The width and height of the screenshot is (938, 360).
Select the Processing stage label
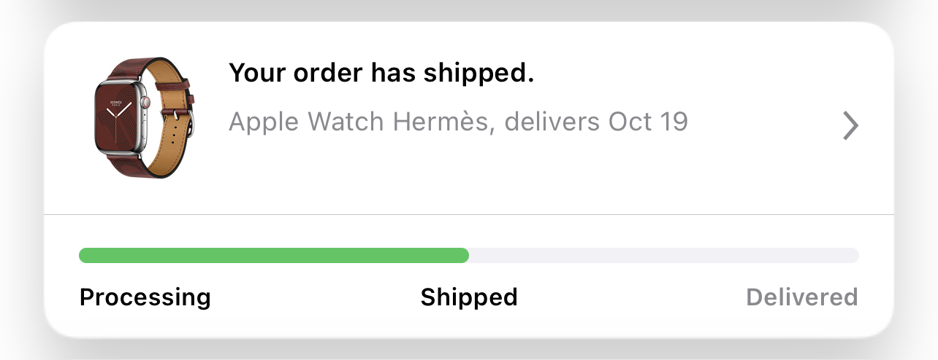click(145, 297)
